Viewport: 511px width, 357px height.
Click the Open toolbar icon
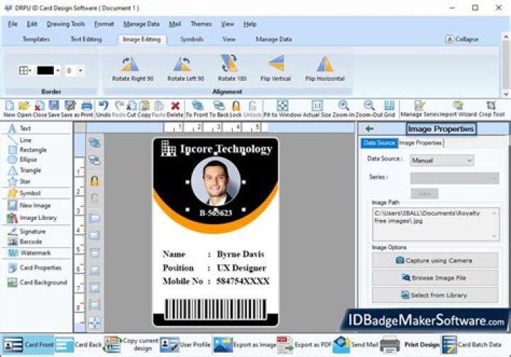[24, 106]
